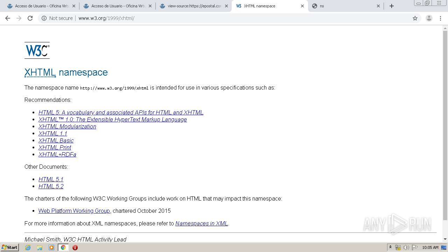The height and width of the screenshot is (252, 448).
Task: Launch Internet Explorer from the taskbar
Action: [x=28, y=247]
